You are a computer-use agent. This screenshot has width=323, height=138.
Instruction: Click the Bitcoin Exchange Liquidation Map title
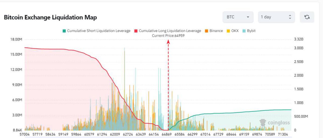click(50, 17)
